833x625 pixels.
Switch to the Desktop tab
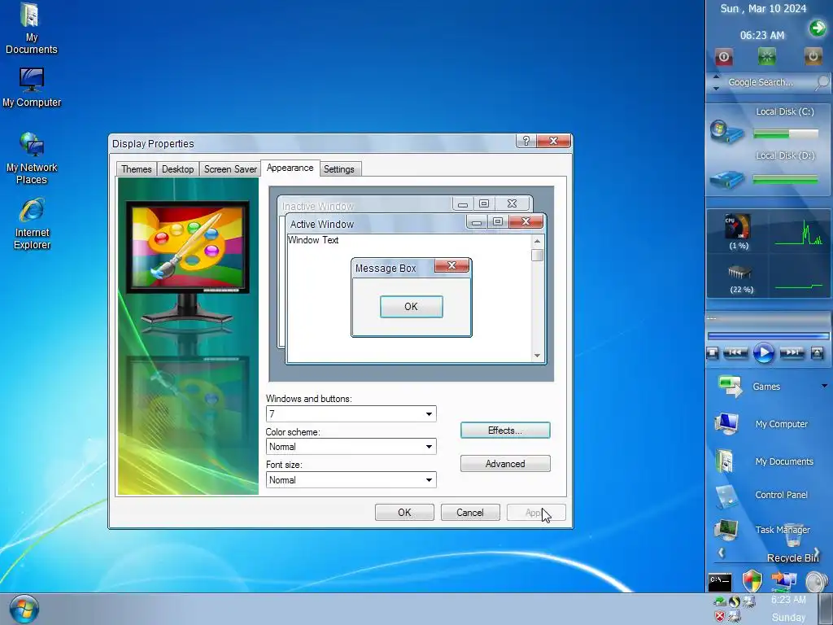point(177,169)
